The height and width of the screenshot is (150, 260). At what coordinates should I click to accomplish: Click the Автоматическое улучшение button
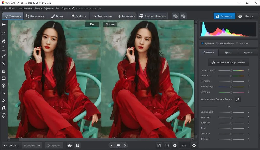228,63
